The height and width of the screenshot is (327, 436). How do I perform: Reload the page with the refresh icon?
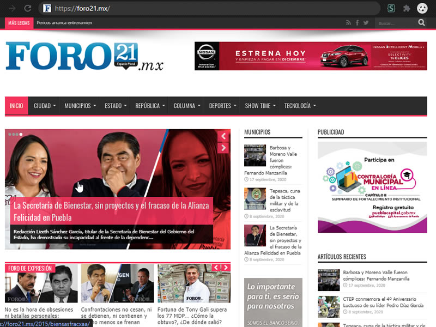[28, 8]
